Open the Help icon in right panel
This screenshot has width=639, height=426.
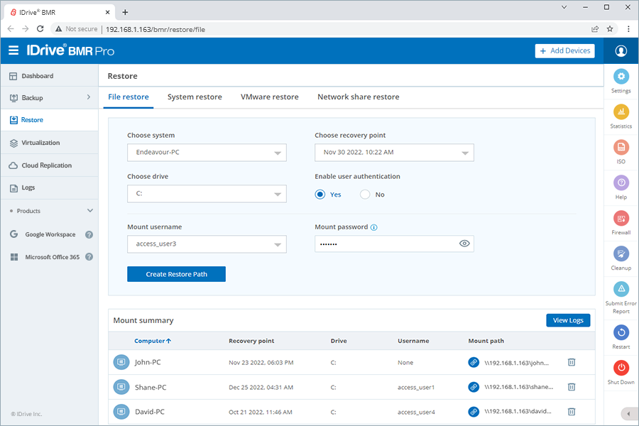coord(621,182)
